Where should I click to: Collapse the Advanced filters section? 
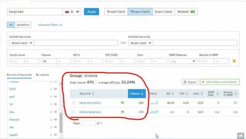[x=50, y=25]
